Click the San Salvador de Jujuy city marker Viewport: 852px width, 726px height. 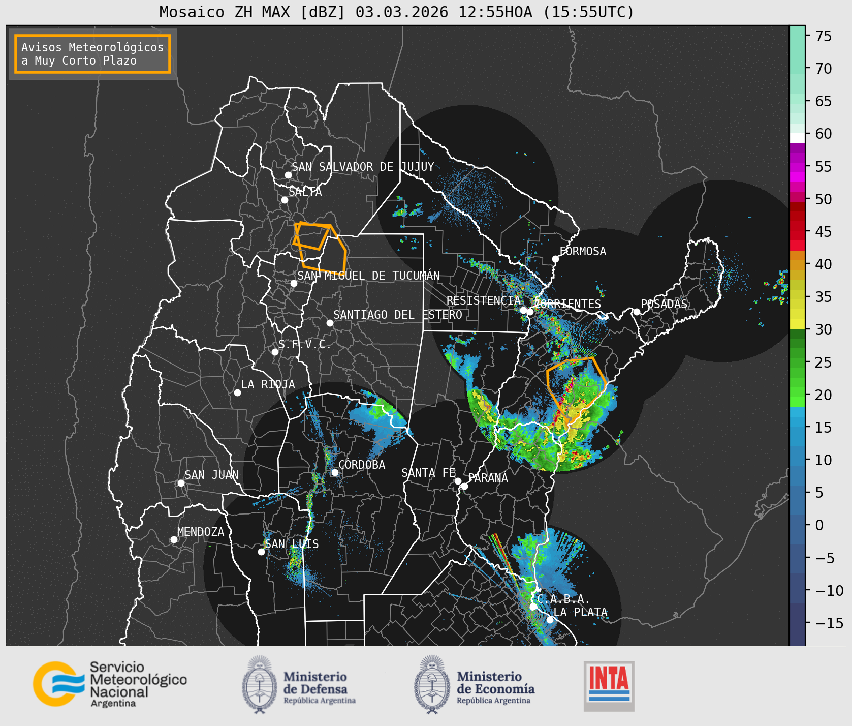(288, 175)
